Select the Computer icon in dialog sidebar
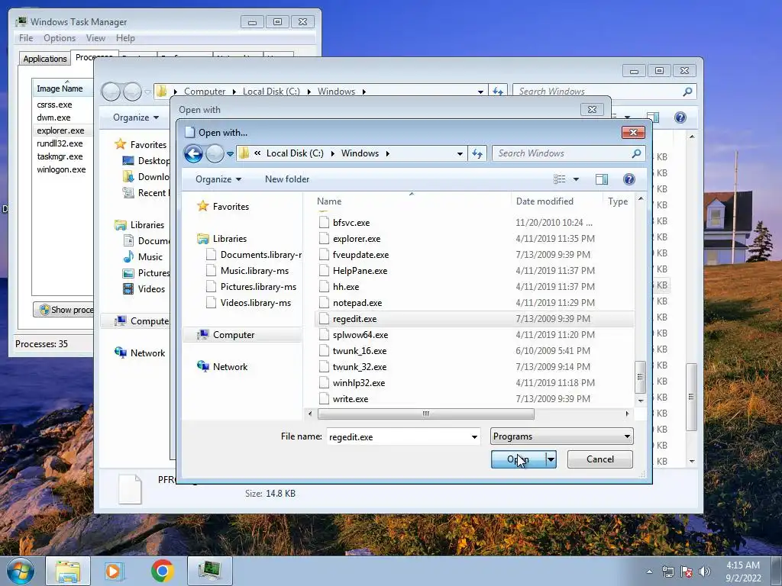This screenshot has height=586, width=782. tap(202, 334)
